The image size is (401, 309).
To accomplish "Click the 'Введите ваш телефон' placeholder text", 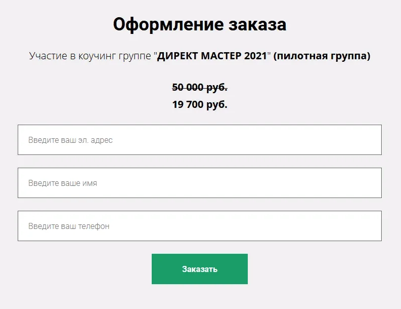I will tap(69, 226).
